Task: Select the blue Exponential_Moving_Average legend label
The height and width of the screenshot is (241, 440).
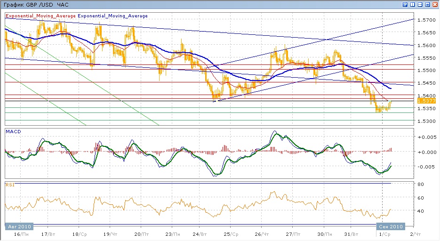Action: (x=112, y=16)
